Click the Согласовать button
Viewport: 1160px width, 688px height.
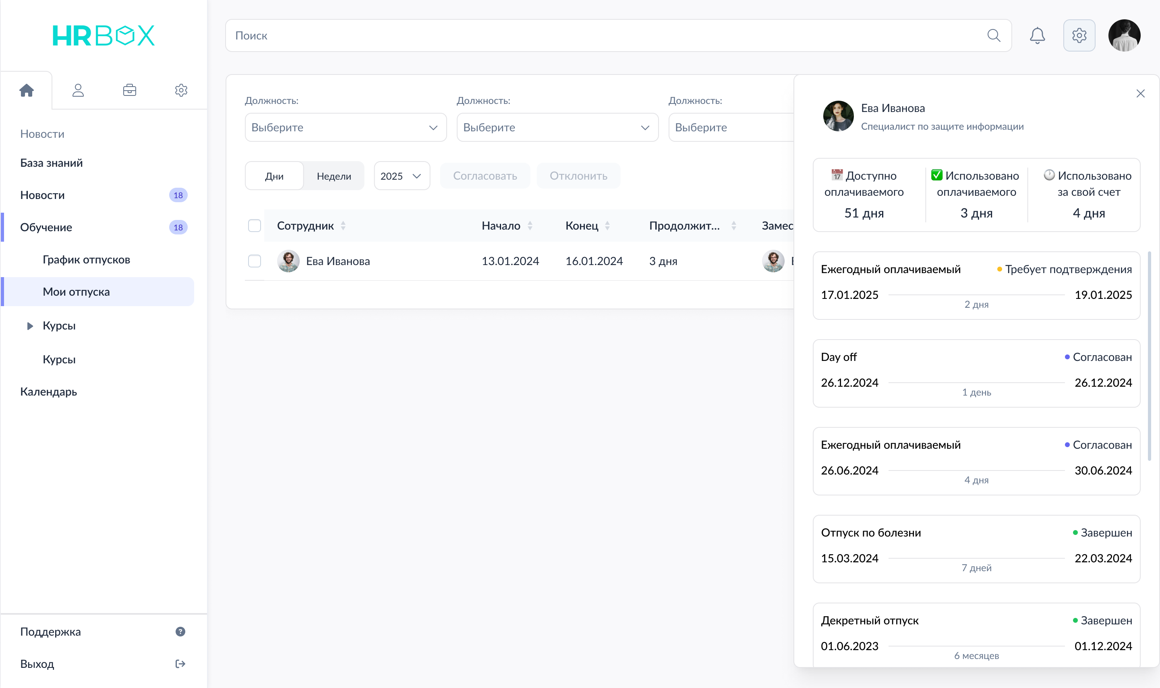click(x=485, y=176)
